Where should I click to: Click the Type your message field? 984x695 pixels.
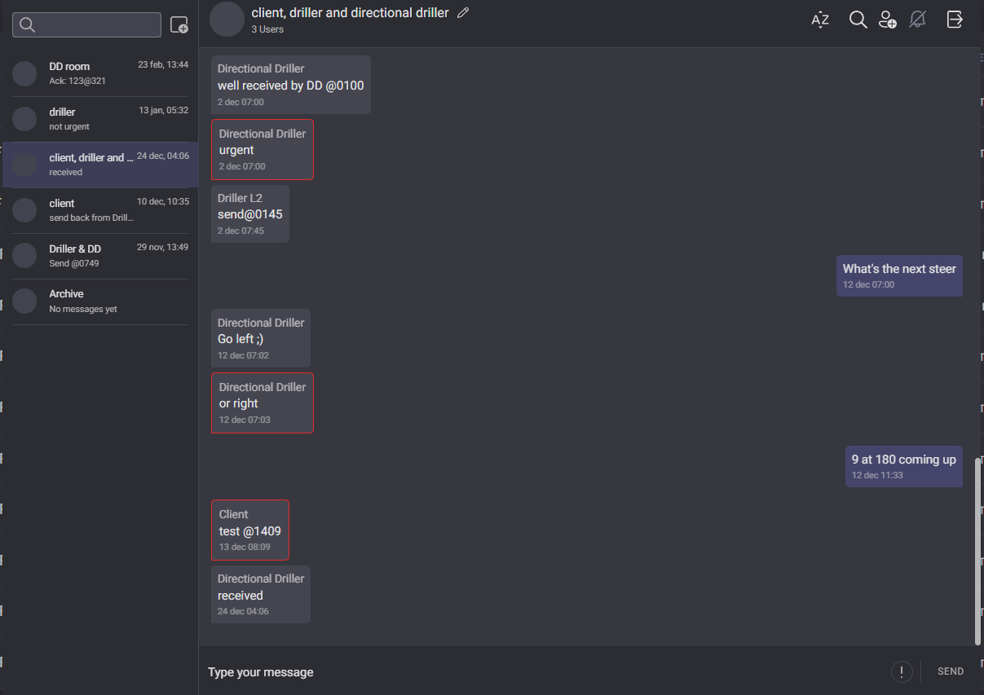coord(538,672)
